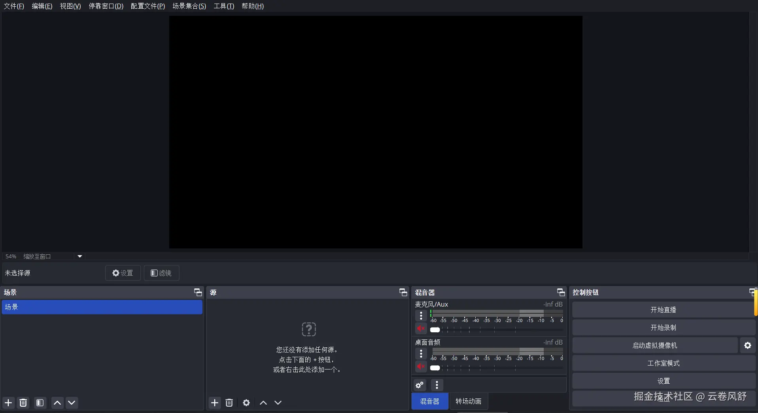758x413 pixels.
Task: Configure virtual camera gear icon
Action: pyautogui.click(x=748, y=345)
